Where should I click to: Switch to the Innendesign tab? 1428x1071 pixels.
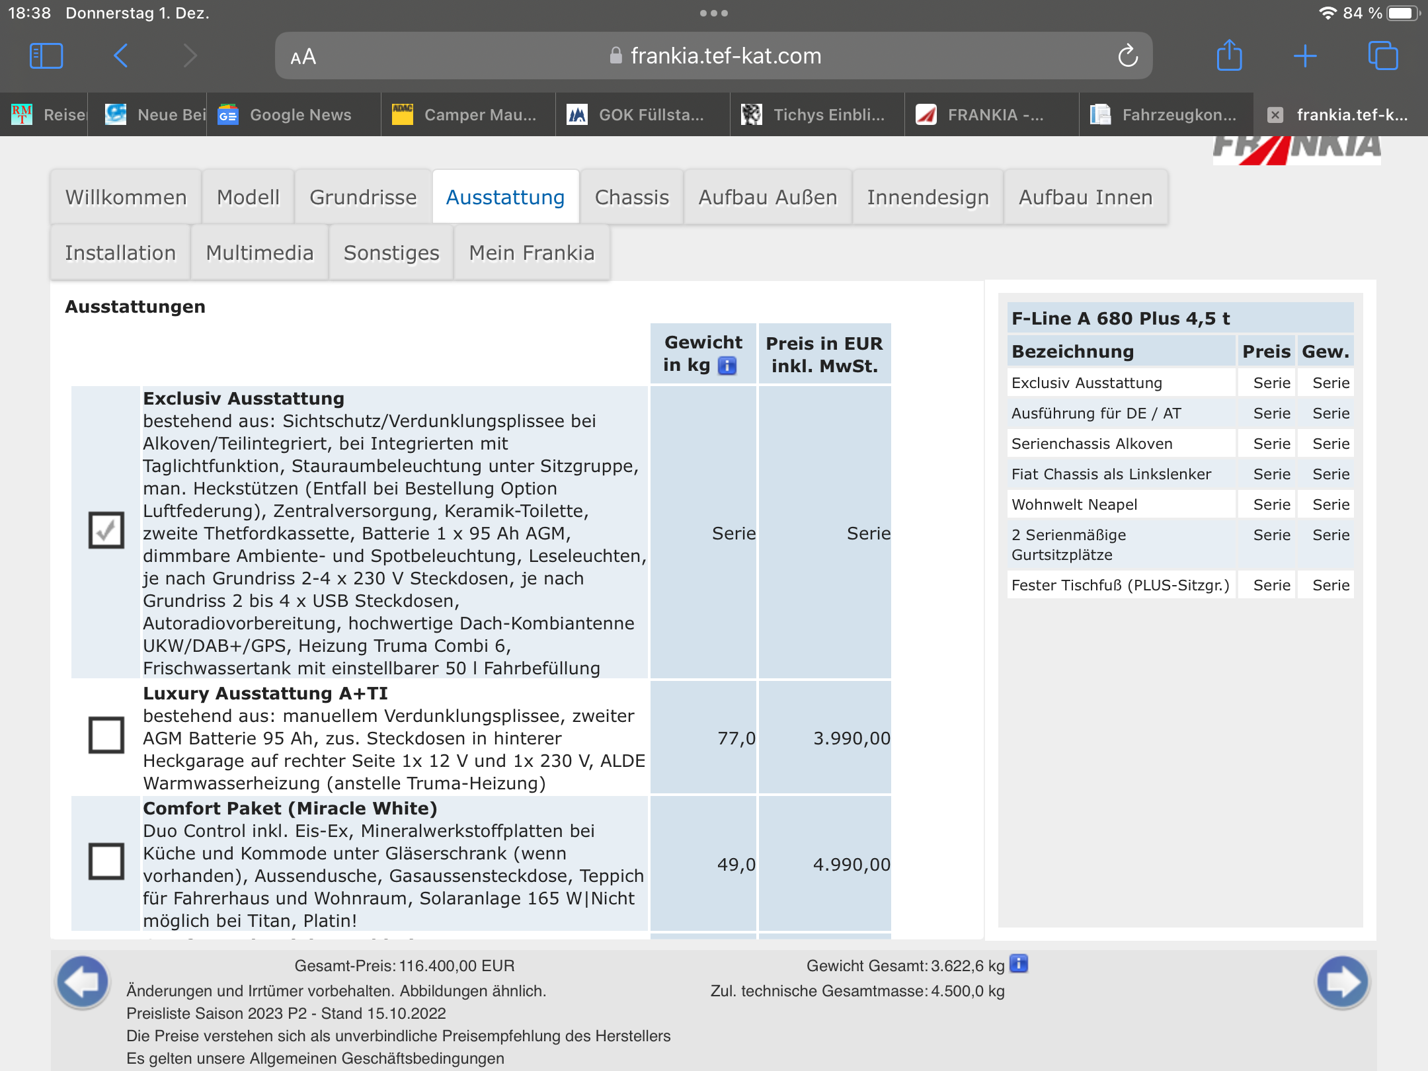click(928, 197)
